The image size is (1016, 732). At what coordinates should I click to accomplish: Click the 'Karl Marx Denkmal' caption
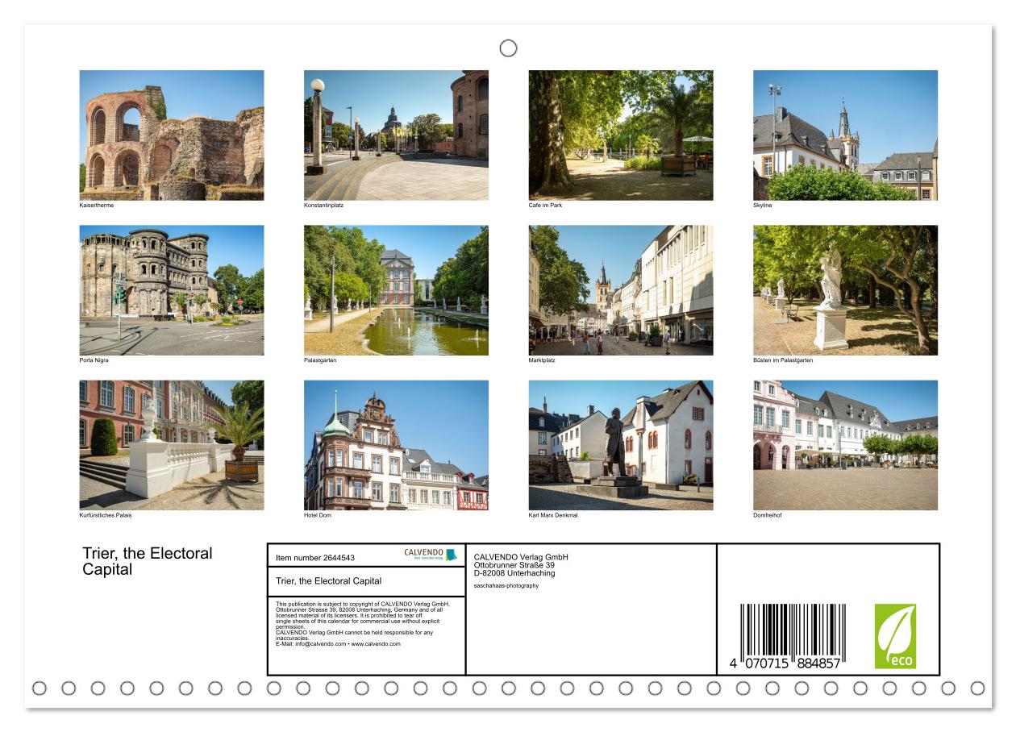tap(553, 515)
